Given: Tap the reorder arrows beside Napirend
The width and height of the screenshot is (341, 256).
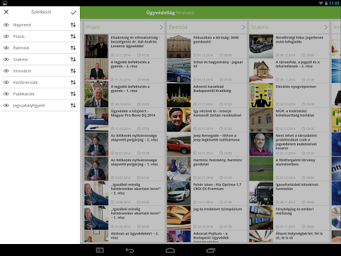Looking at the screenshot, I should pyautogui.click(x=73, y=25).
